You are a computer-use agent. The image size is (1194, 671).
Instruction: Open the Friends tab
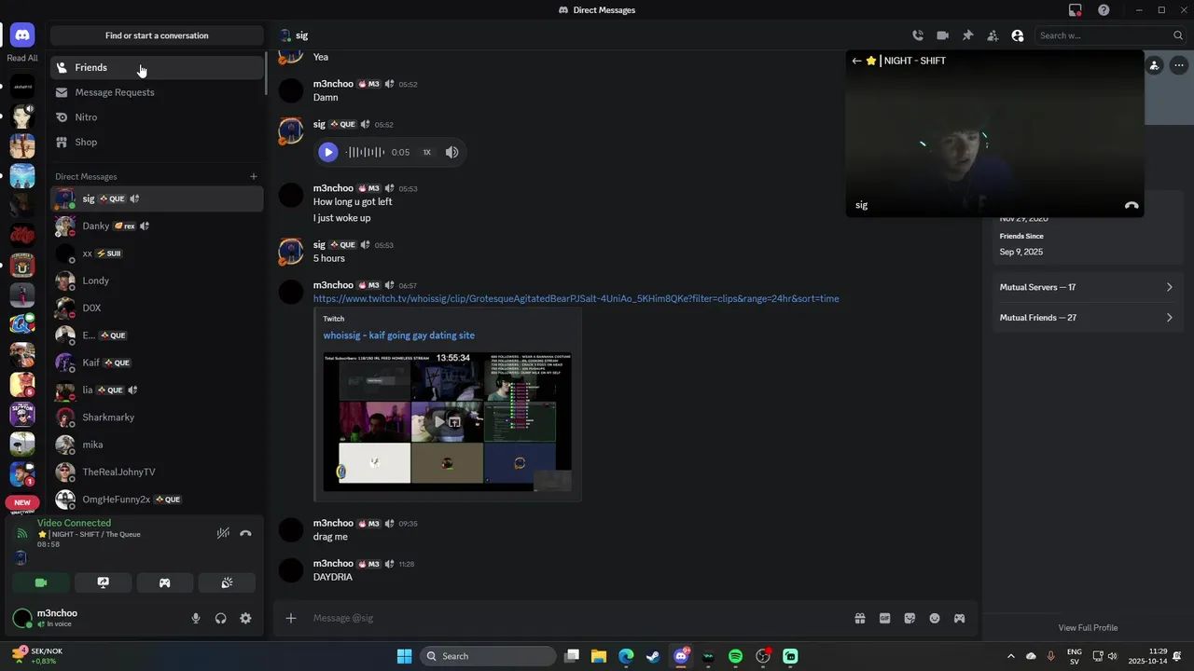[157, 67]
